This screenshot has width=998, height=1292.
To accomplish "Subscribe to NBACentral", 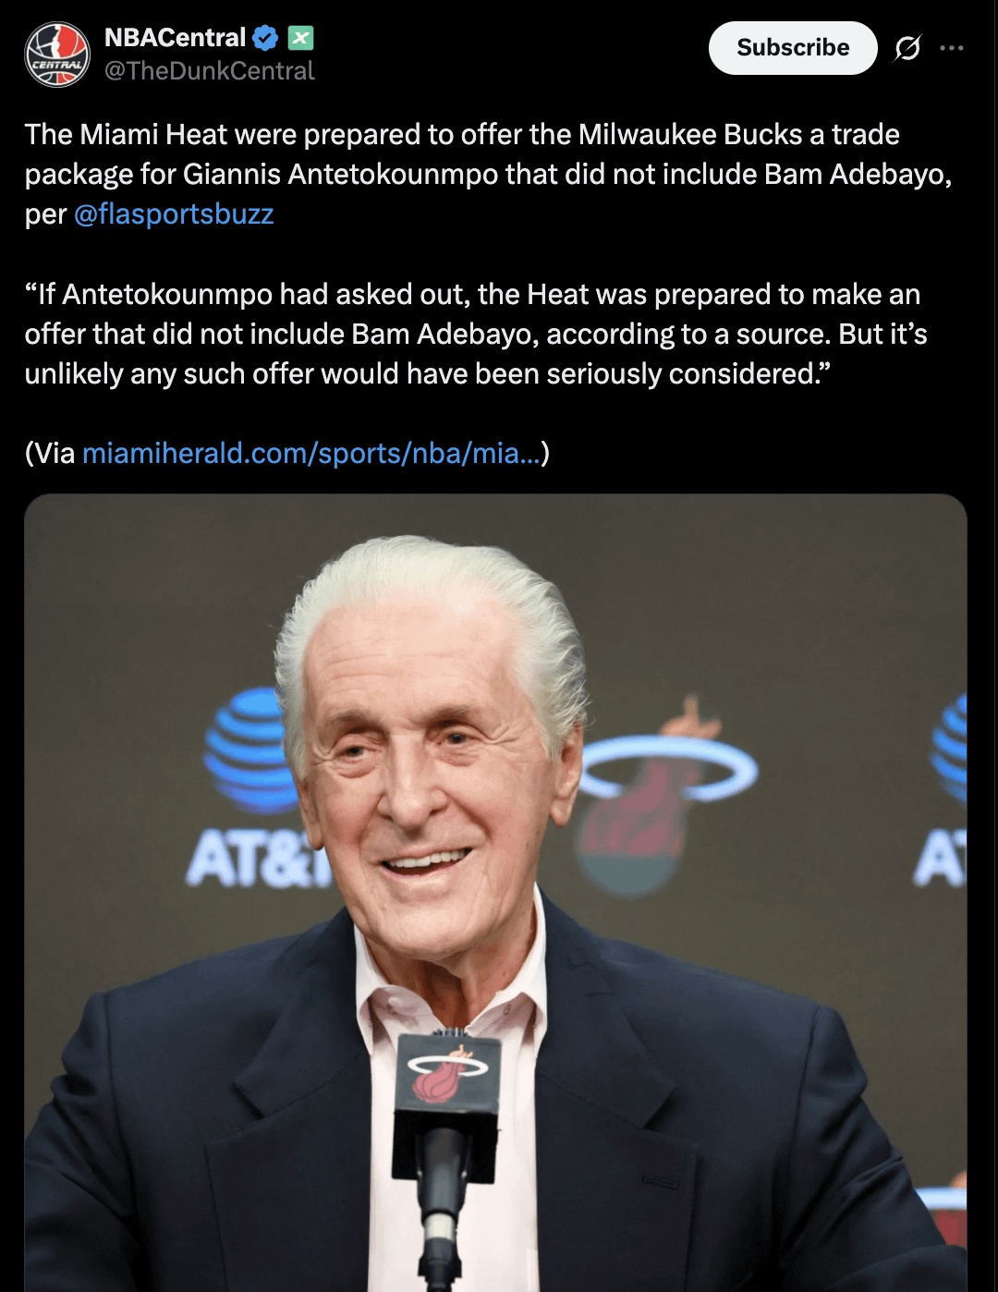I will pos(793,48).
